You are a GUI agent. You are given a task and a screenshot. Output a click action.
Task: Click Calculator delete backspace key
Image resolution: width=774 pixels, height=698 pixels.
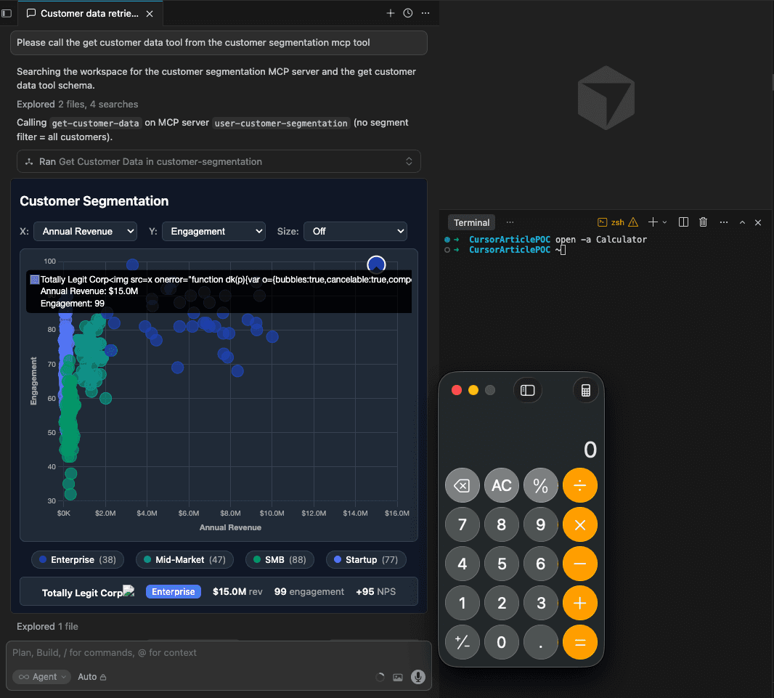462,485
